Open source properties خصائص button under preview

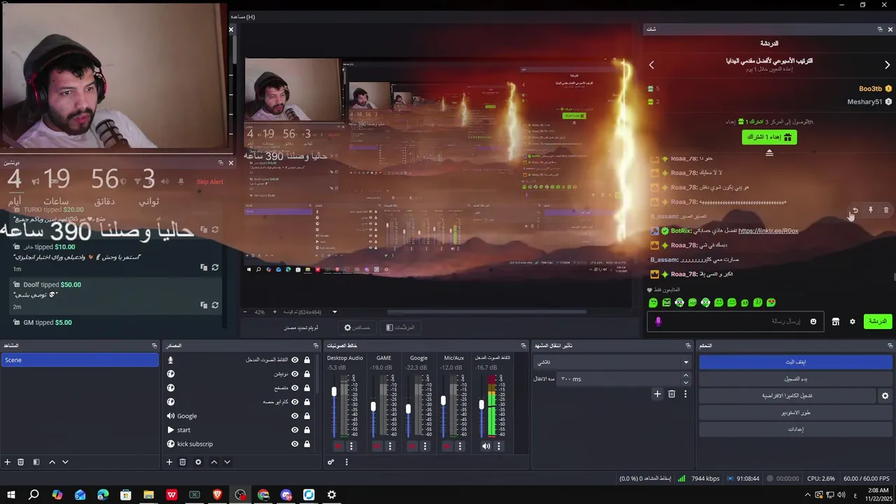click(x=357, y=328)
